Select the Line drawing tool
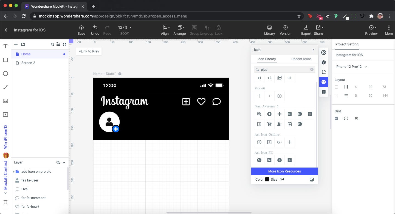The width and height of the screenshot is (395, 214). tap(5, 87)
